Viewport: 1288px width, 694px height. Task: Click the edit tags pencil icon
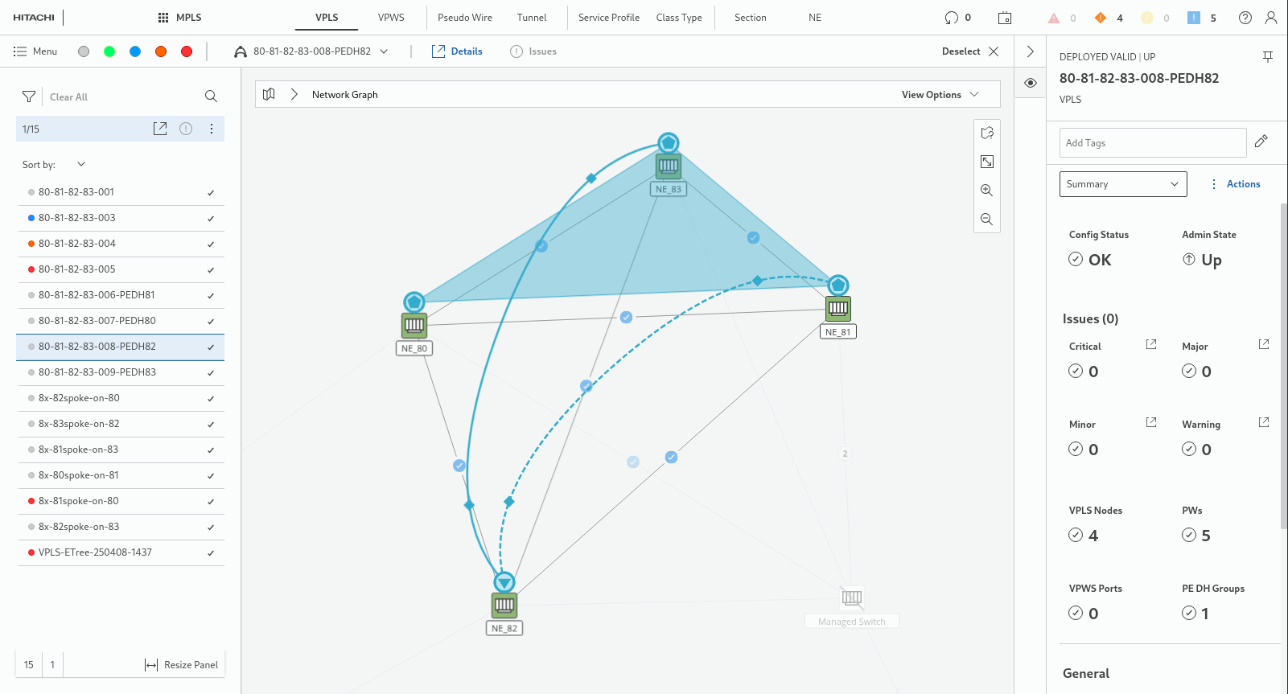pyautogui.click(x=1261, y=142)
